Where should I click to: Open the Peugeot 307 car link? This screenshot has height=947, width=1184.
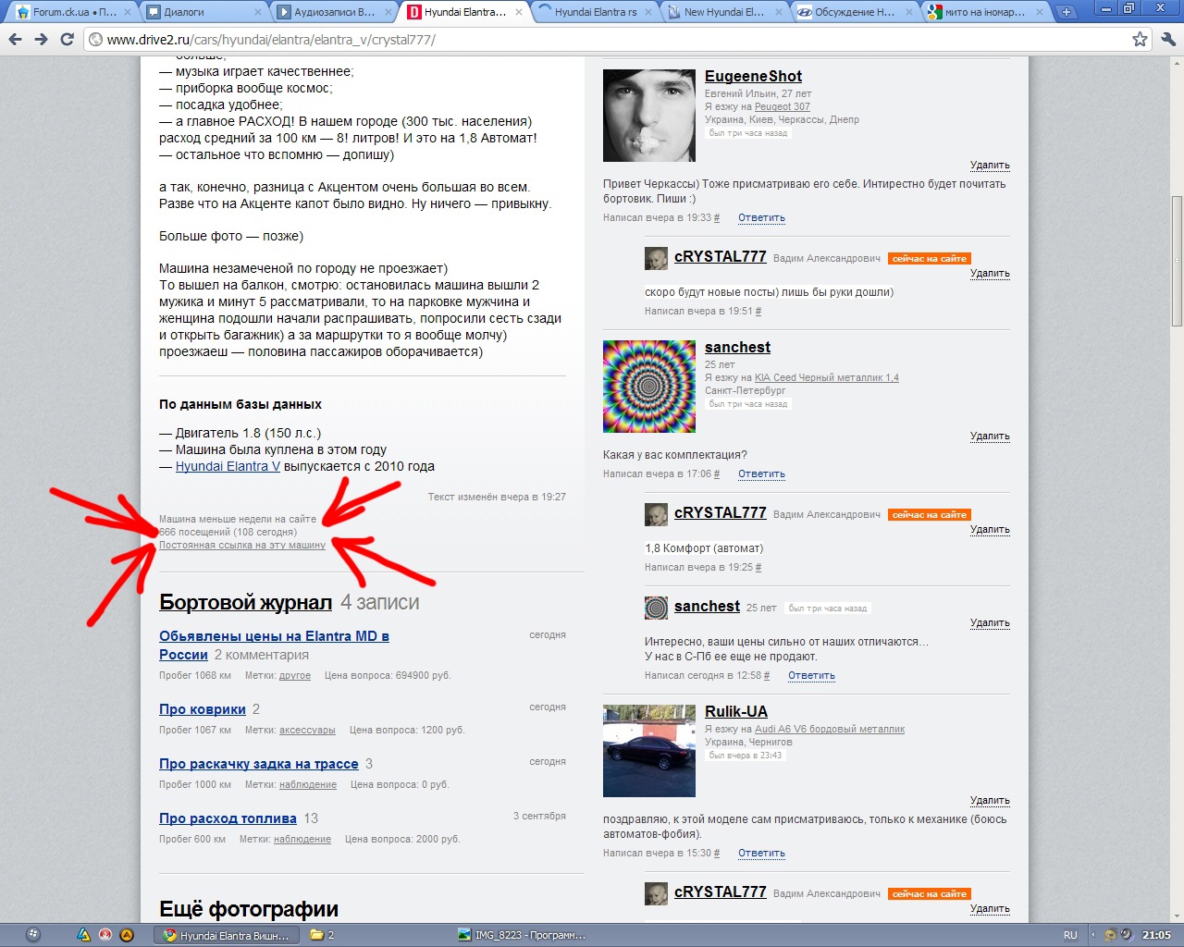click(x=783, y=106)
